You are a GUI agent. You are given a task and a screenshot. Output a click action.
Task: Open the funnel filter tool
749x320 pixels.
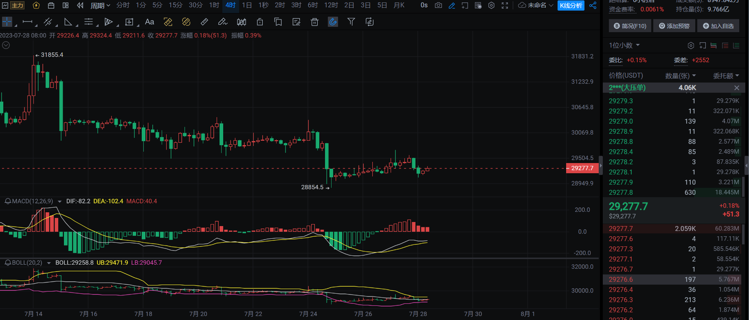(x=351, y=22)
